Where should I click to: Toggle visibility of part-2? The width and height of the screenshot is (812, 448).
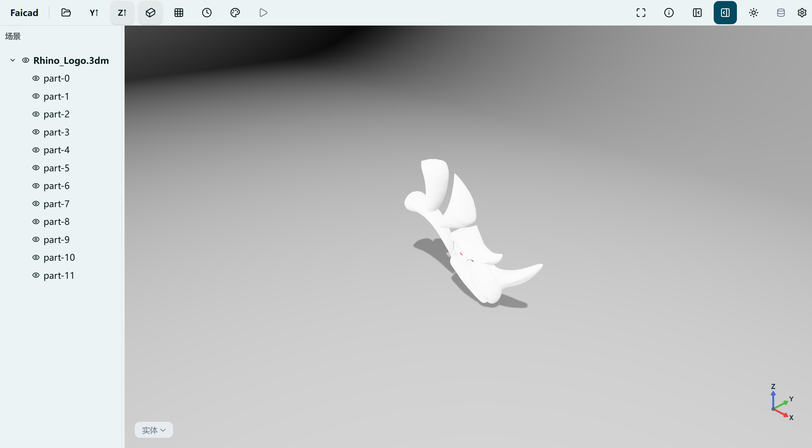(x=36, y=114)
